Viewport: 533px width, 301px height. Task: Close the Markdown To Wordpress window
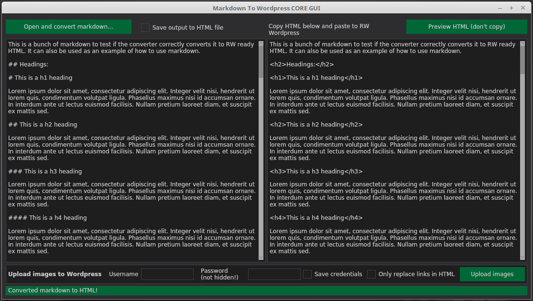pos(523,8)
